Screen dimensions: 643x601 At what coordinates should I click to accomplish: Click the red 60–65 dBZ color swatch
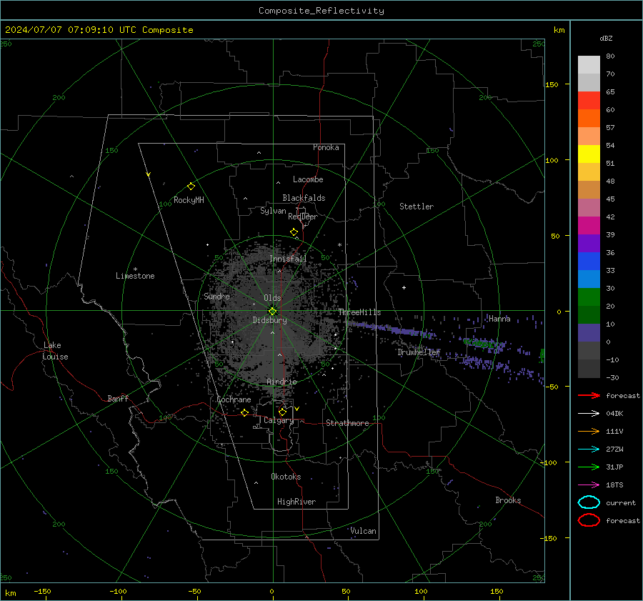pos(589,101)
